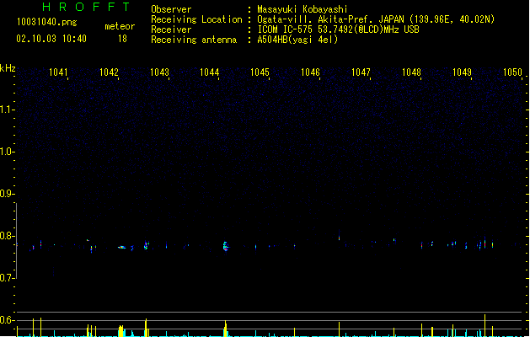Click the 0.8 kHz axis label
Screen dimensions: 530x337
[7, 236]
